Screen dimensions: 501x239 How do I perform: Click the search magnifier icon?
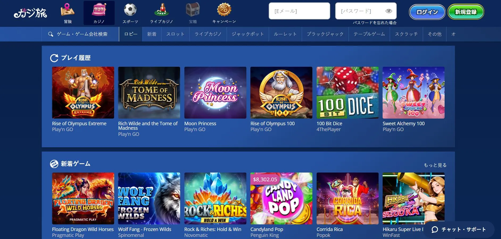(51, 34)
